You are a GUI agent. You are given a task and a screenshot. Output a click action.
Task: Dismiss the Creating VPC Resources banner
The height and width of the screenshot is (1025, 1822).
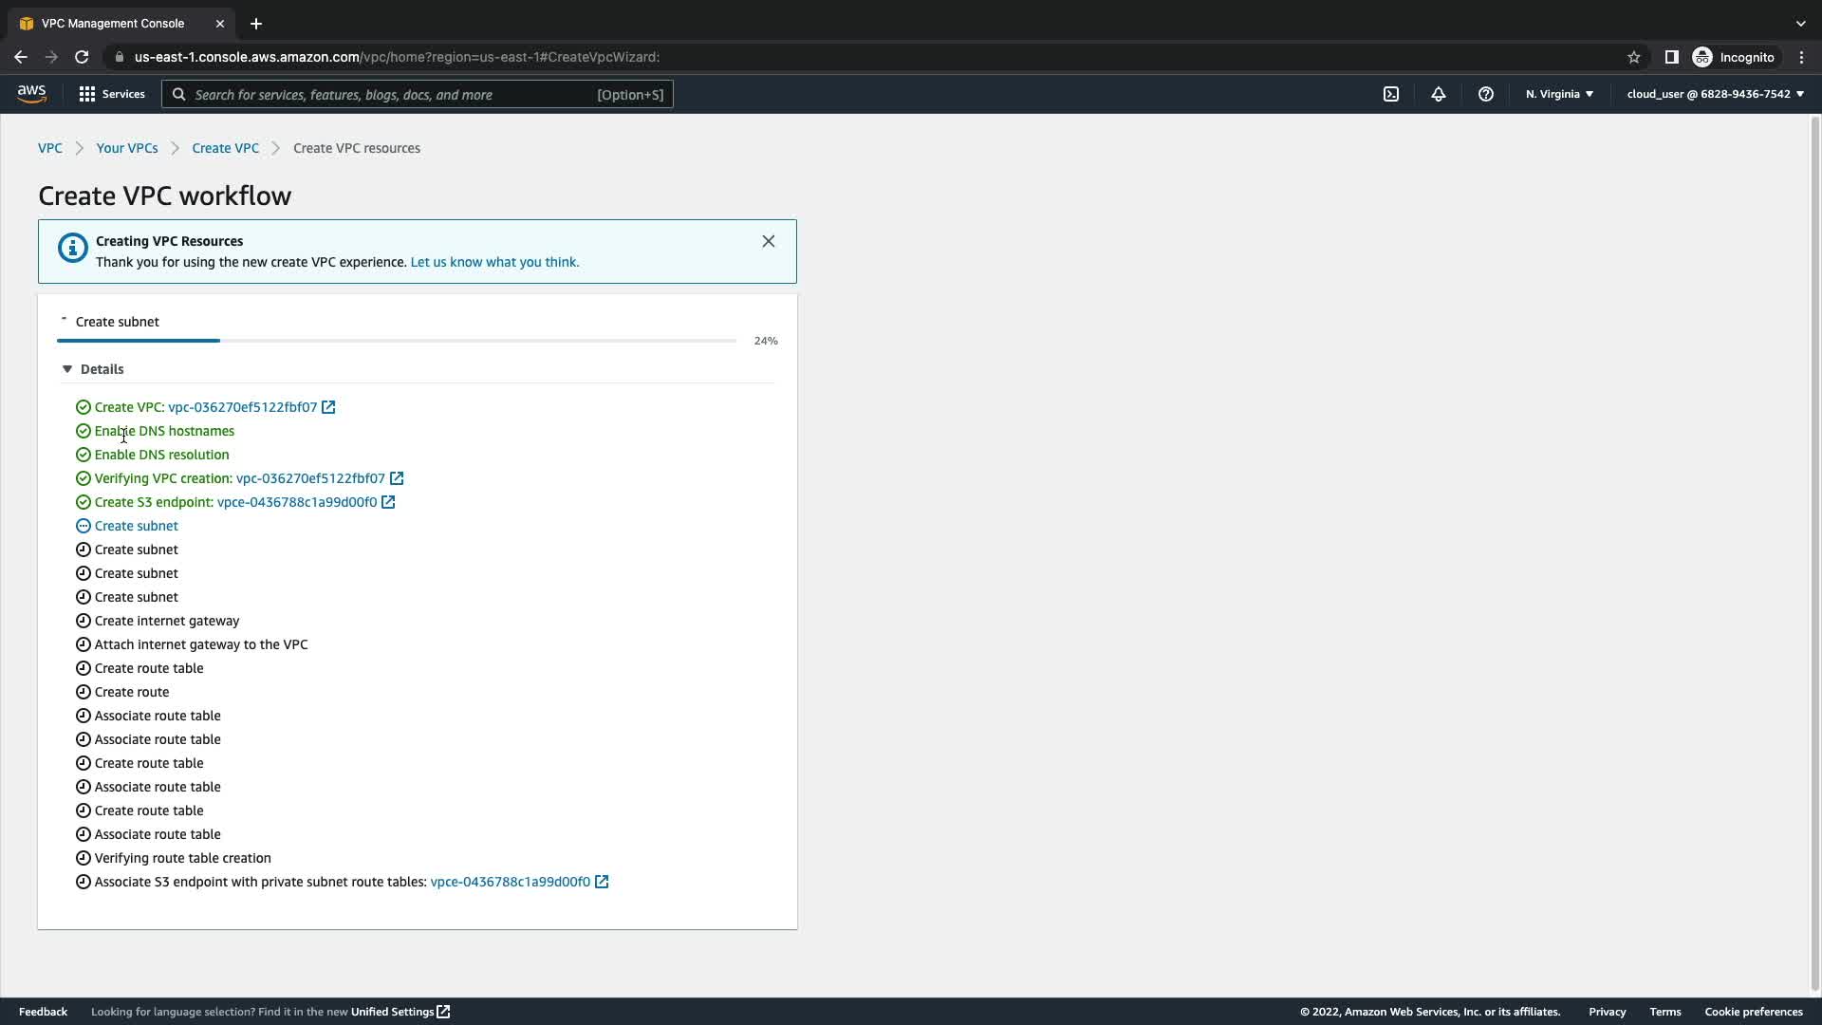769,241
